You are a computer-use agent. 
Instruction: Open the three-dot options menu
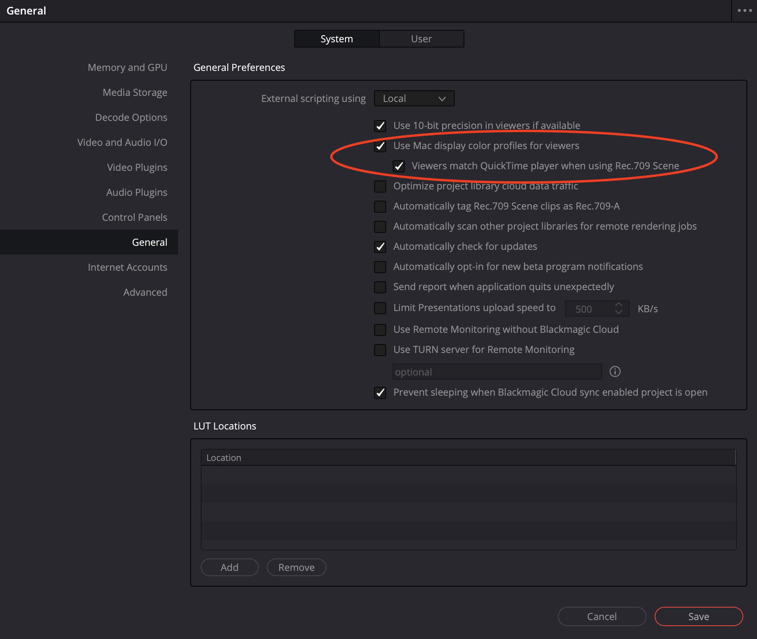[x=745, y=10]
